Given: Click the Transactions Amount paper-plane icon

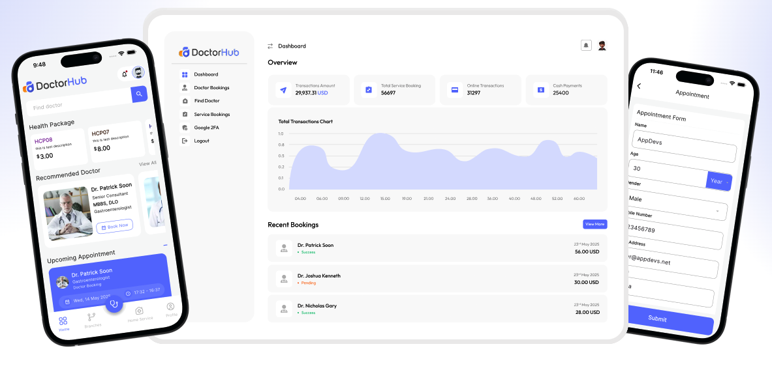Looking at the screenshot, I should click(x=283, y=90).
